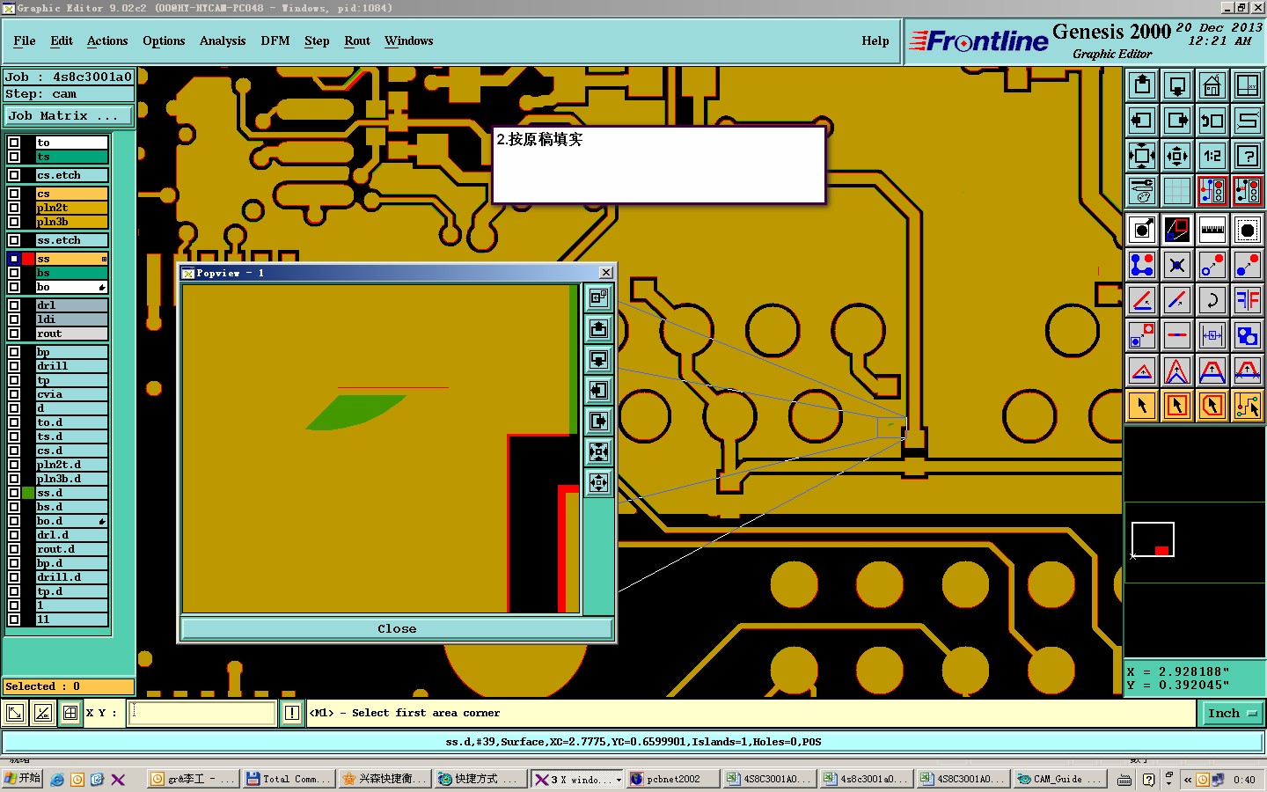Select the 'ldi' layer name
Screen dimensions: 1267x792
coord(71,319)
